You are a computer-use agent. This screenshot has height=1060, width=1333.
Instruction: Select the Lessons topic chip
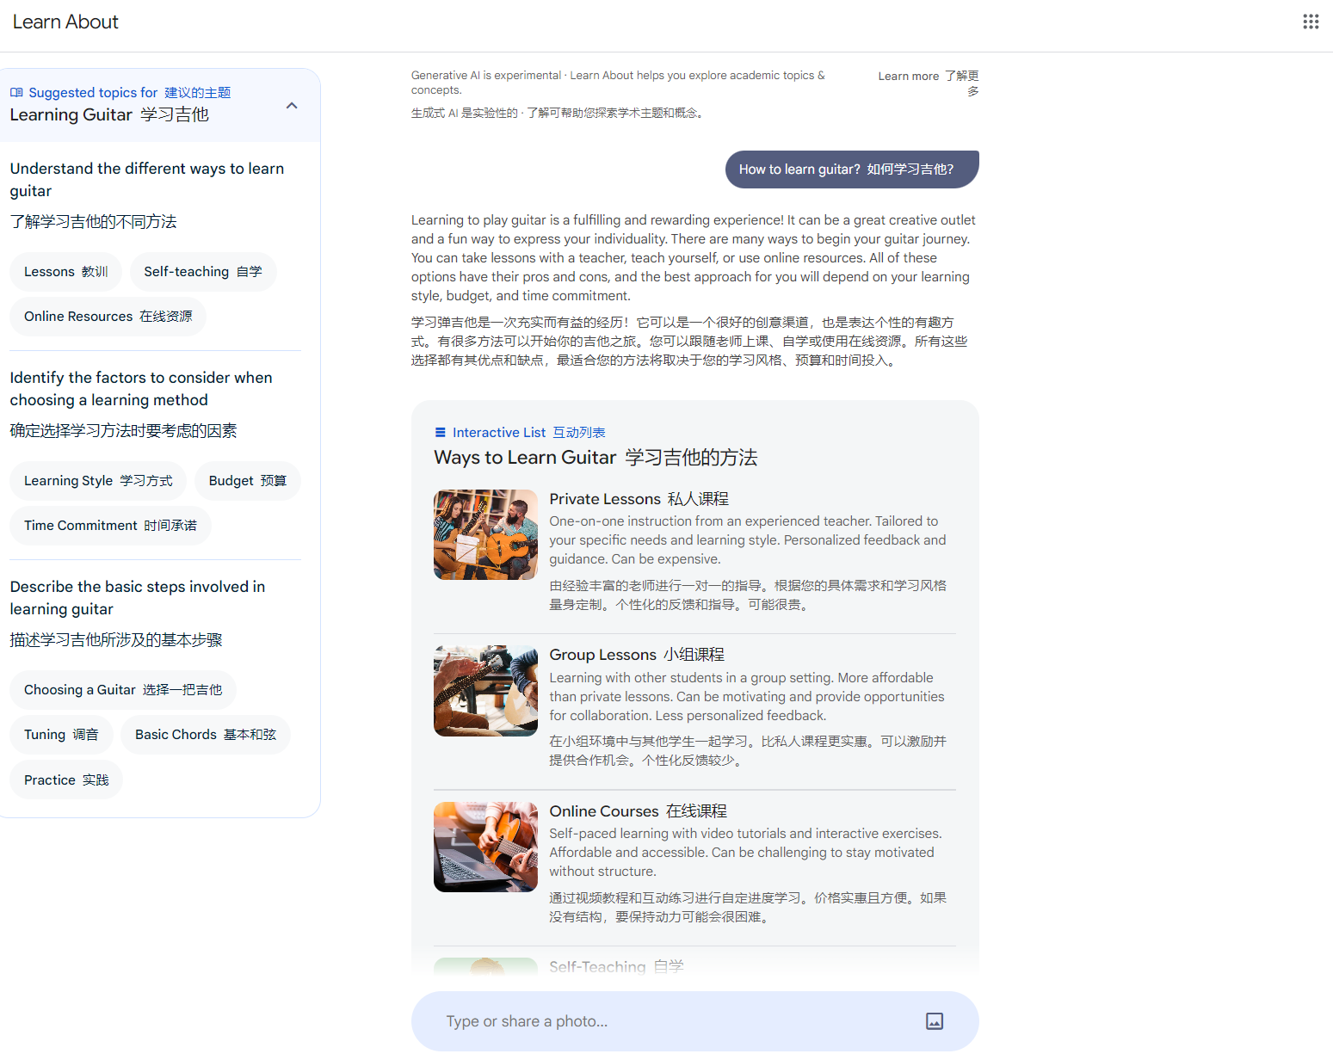(66, 272)
